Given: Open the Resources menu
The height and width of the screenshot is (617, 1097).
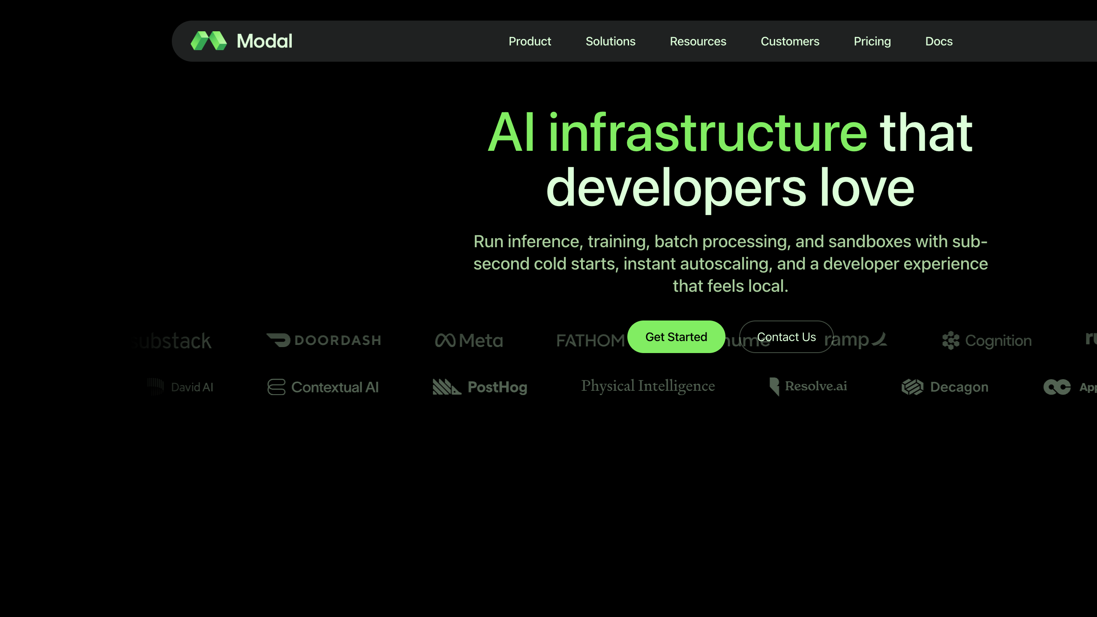Looking at the screenshot, I should click(x=698, y=41).
